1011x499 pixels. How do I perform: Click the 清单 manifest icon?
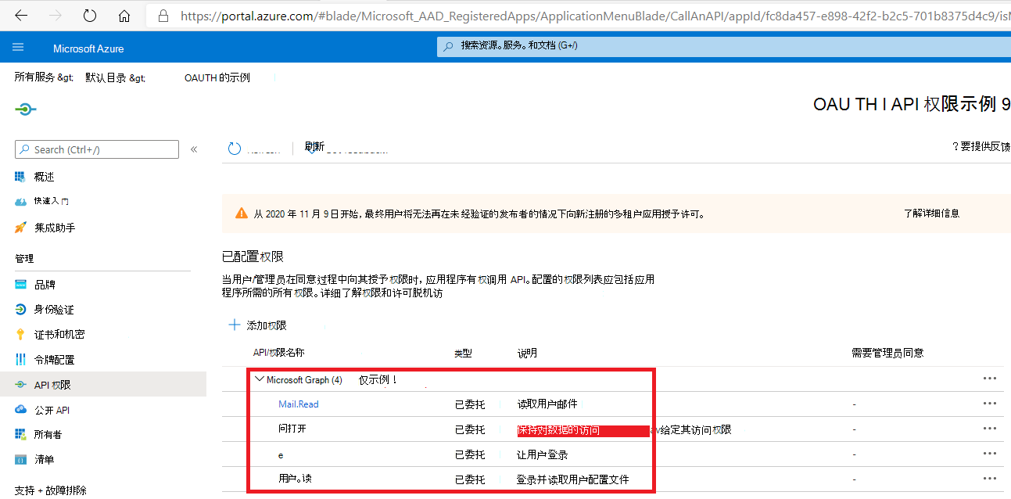[x=21, y=459]
